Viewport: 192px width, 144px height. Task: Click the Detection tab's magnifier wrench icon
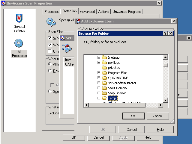coord(51,22)
